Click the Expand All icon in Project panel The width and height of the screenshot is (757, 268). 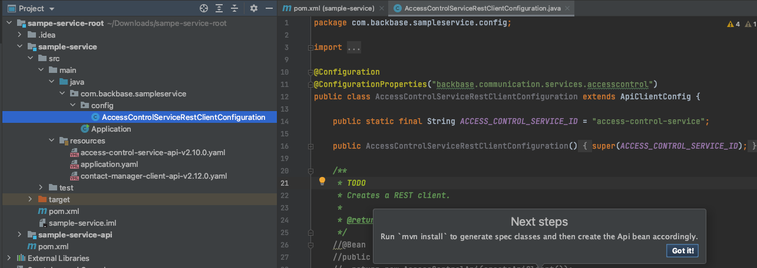coord(220,8)
